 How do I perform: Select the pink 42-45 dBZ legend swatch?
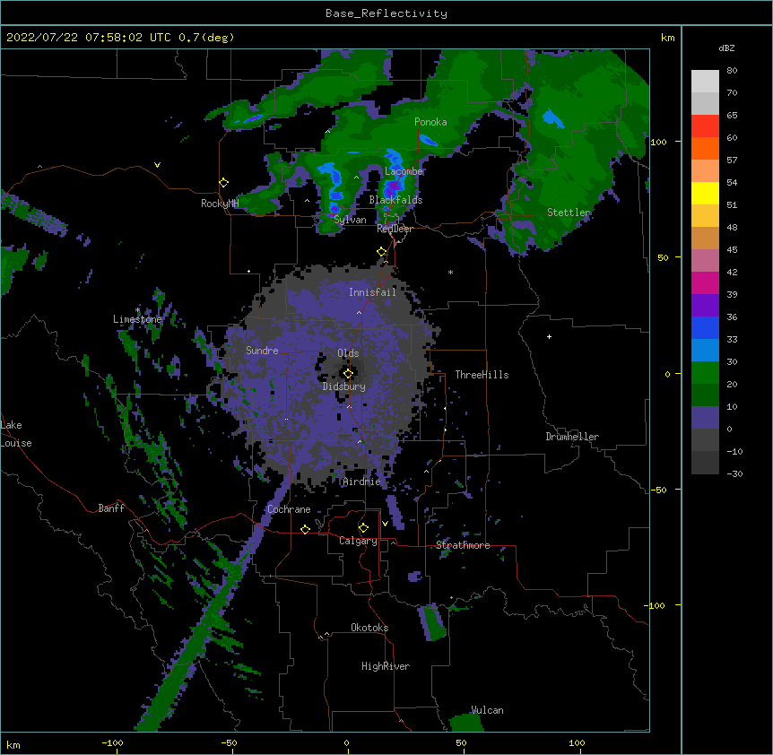[705, 261]
